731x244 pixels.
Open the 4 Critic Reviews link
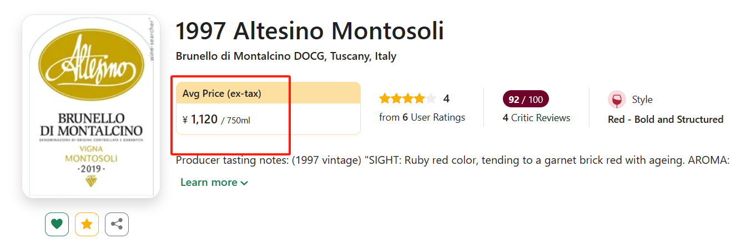[536, 118]
